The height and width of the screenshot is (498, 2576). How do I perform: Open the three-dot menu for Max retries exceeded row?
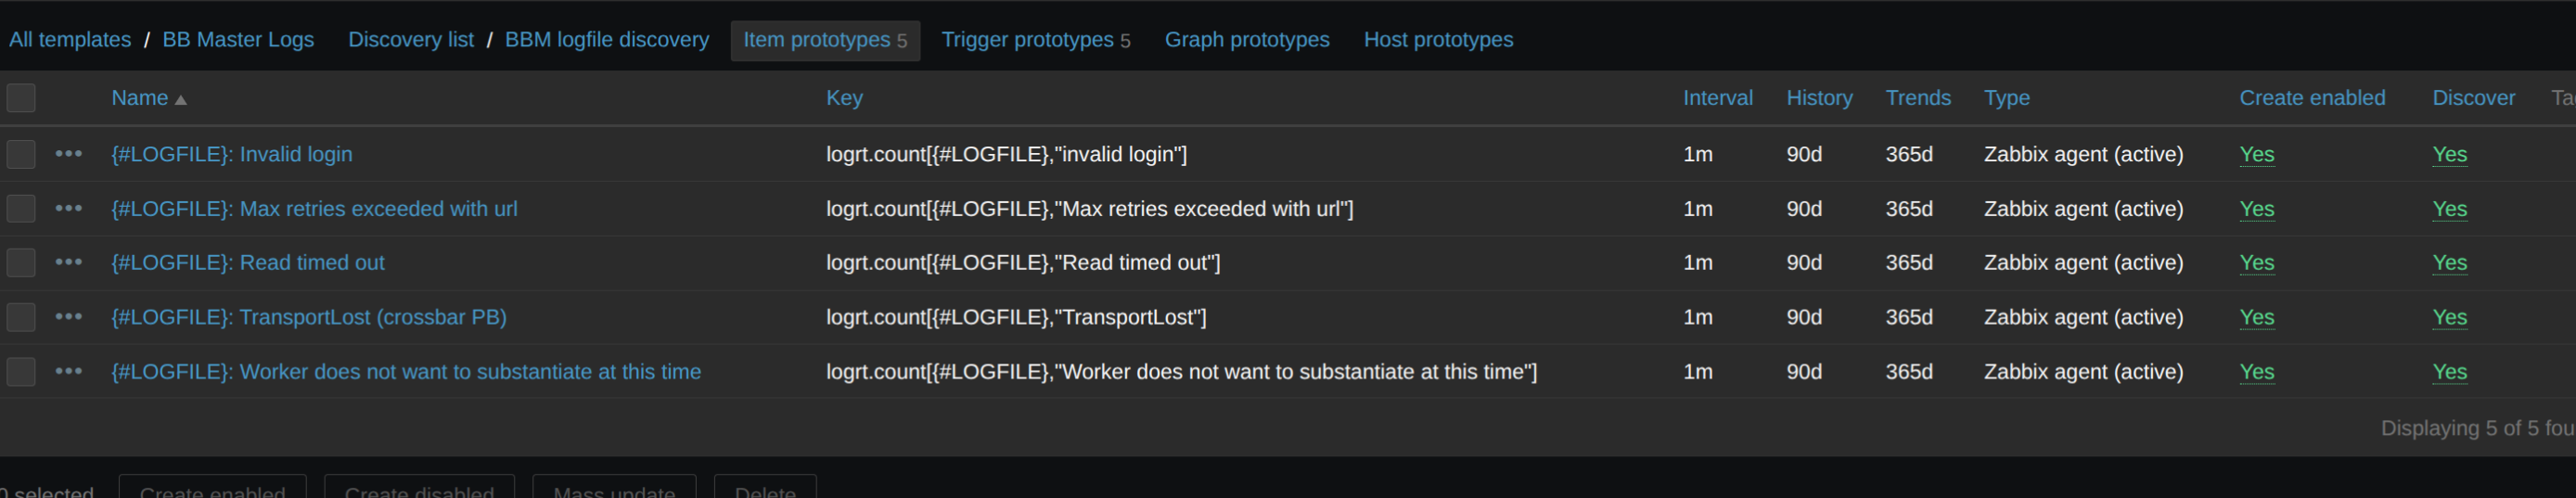click(68, 208)
